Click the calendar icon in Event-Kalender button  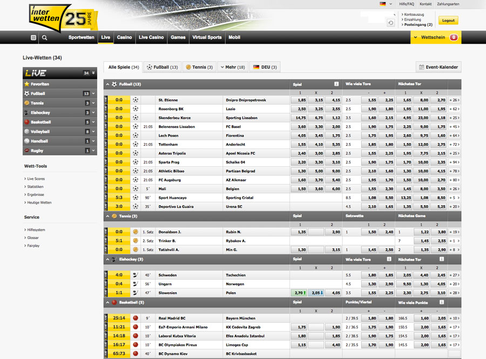click(422, 67)
